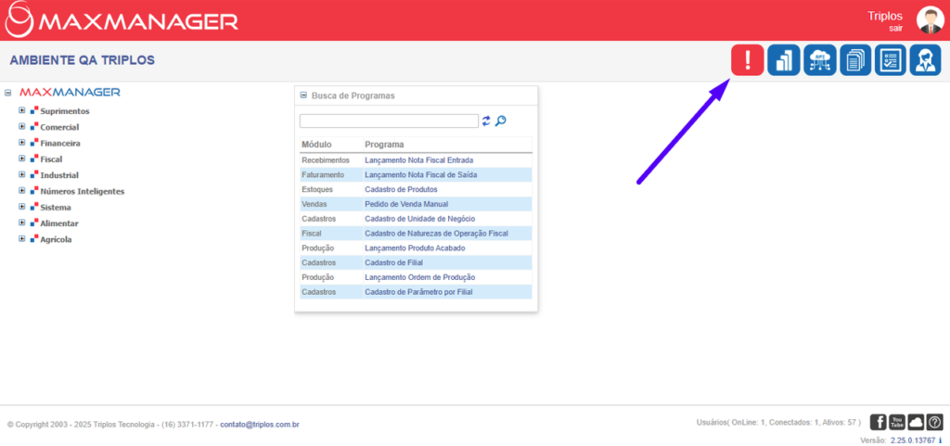Screen dimensions: 950x446
Task: Expand the Números Inteligentes tree node
Action: click(x=22, y=191)
